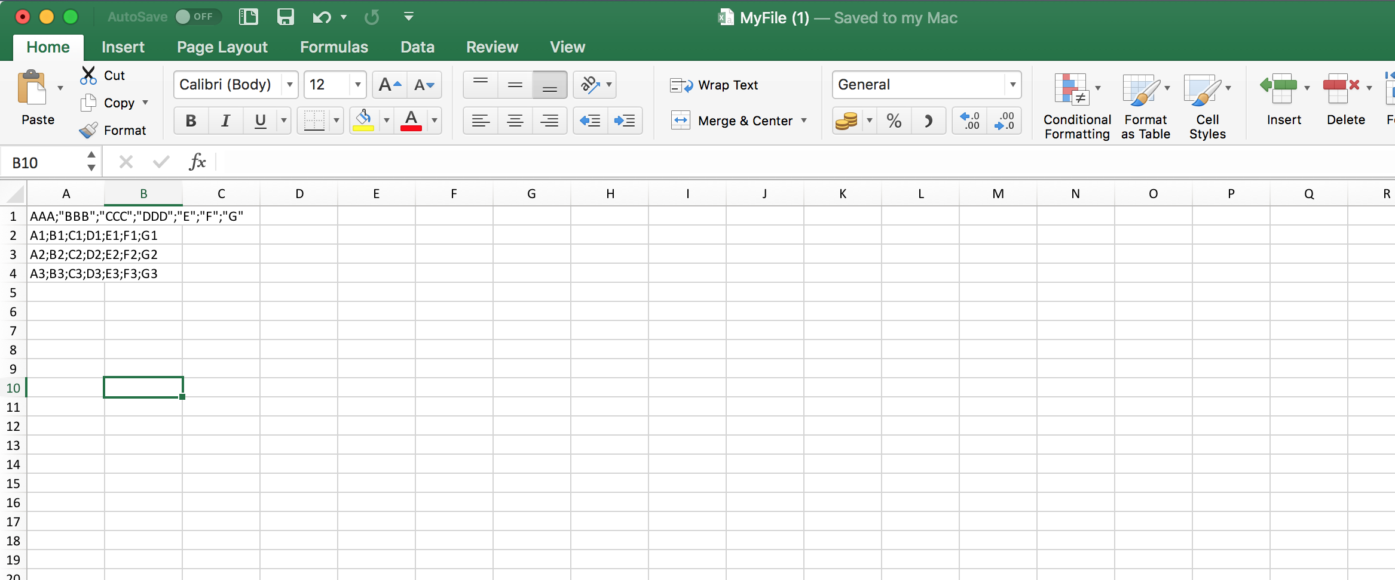Select cell A1 containing header text
Screen dimensions: 1395x580
tap(66, 215)
